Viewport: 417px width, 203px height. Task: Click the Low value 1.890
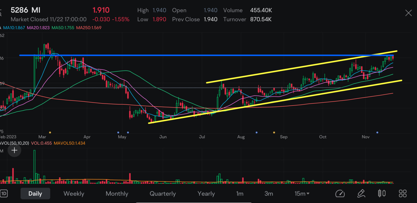pos(159,19)
